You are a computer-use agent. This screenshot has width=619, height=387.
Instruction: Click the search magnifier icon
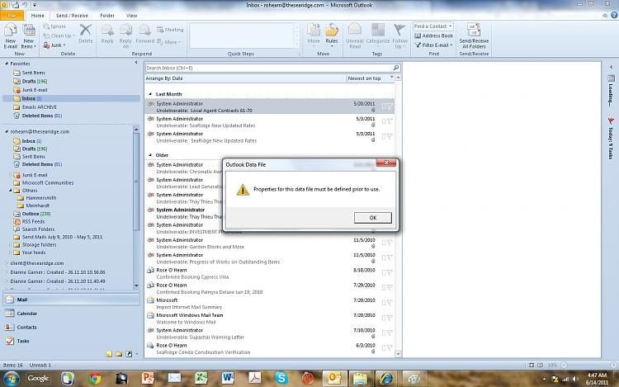click(396, 68)
